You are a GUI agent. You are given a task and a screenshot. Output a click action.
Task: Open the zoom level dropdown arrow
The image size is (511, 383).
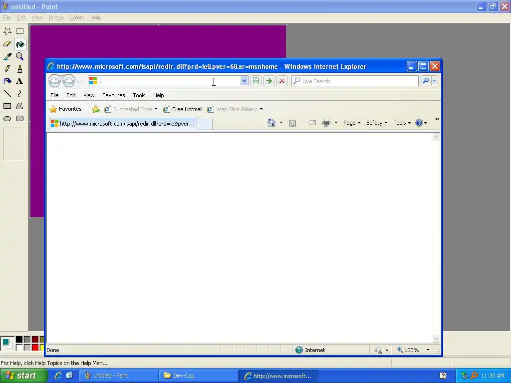click(x=428, y=350)
